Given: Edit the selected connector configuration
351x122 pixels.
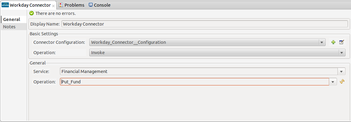Looking at the screenshot, I should (342, 42).
